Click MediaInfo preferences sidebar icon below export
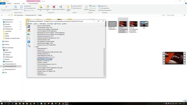 29,38
